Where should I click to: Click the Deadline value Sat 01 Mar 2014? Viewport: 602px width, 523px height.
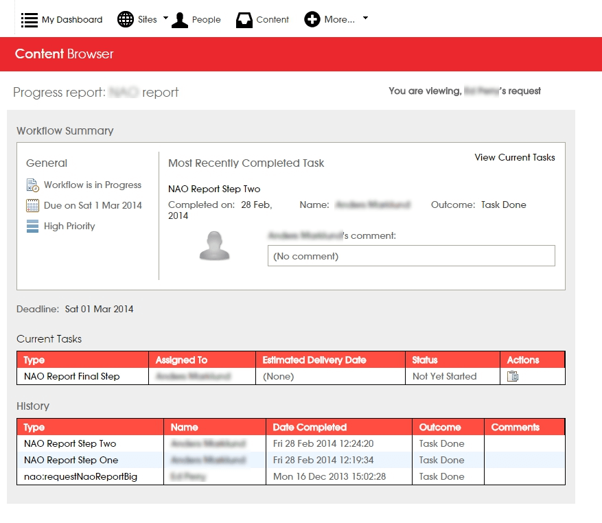(x=99, y=309)
